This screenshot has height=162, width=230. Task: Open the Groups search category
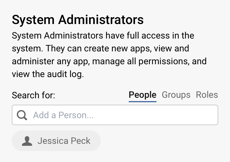[x=176, y=95]
